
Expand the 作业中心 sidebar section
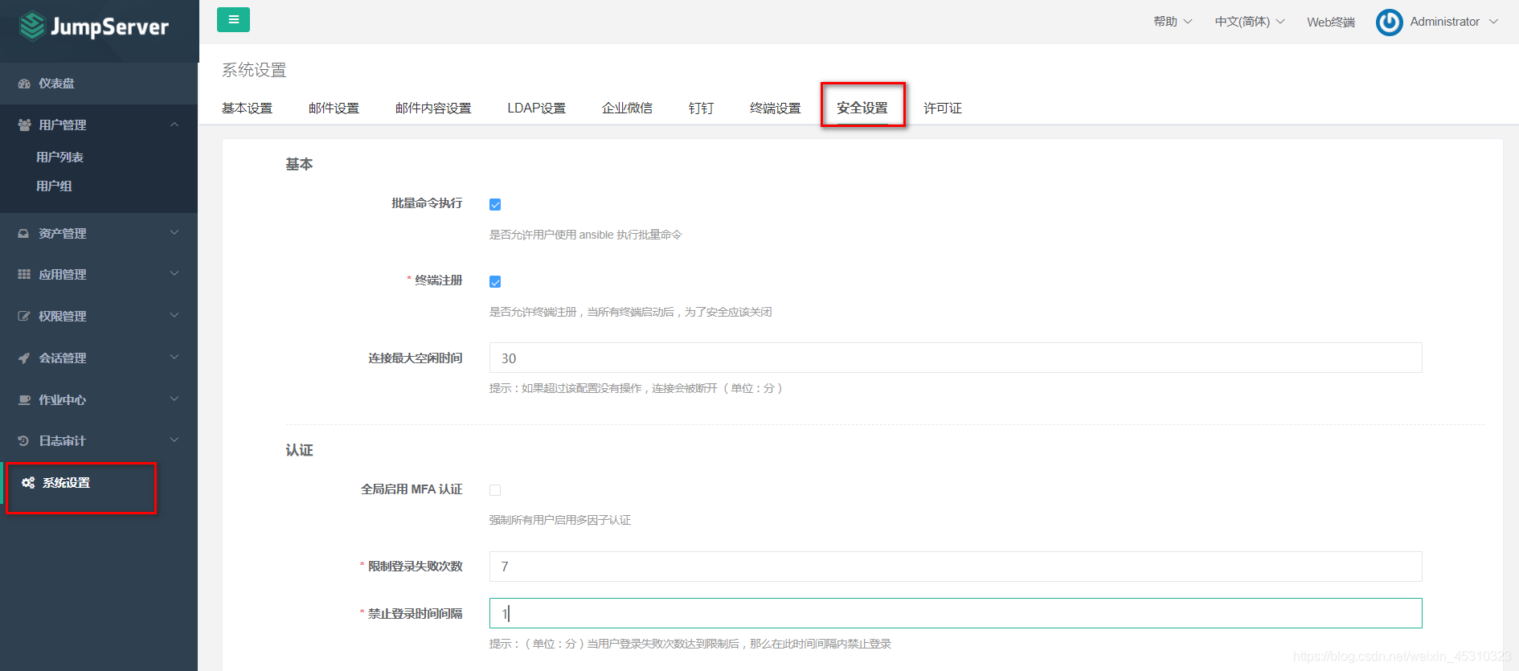click(x=99, y=399)
